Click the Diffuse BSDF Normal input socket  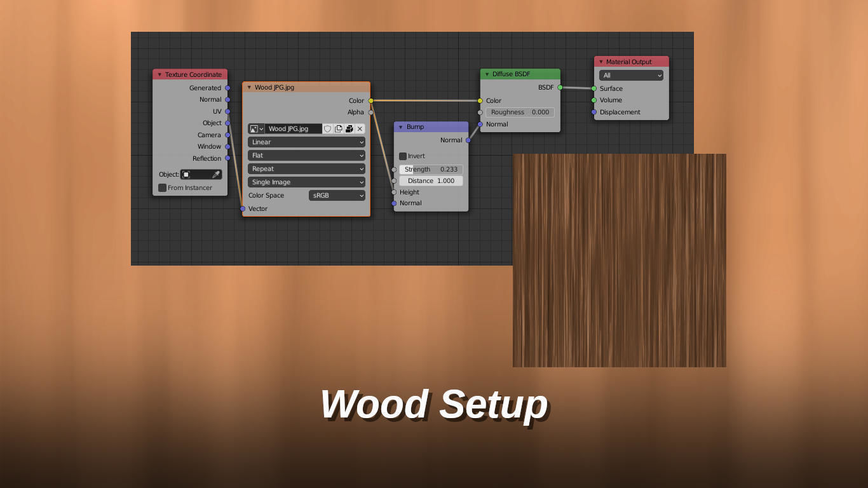(x=480, y=125)
